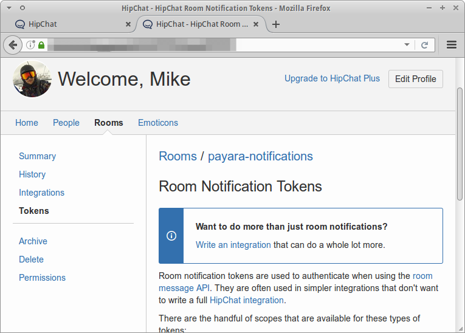Click Mike's profile avatar photo
This screenshot has height=333, width=465.
click(x=32, y=79)
